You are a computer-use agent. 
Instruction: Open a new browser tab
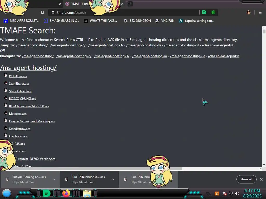[130, 4]
